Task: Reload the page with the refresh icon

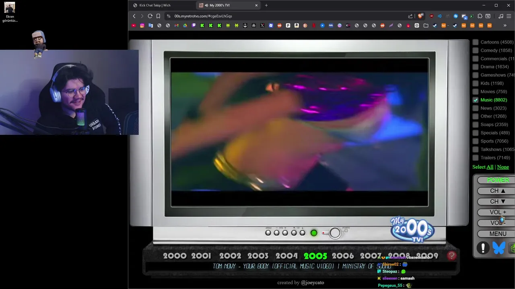Action: pos(150,16)
